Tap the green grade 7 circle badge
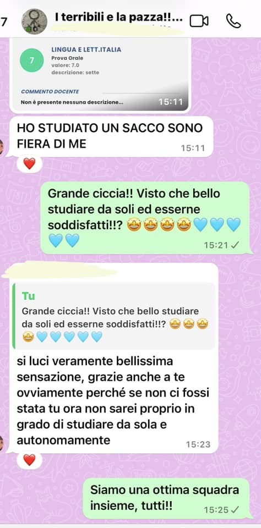The height and width of the screenshot is (528, 261). coord(32,61)
